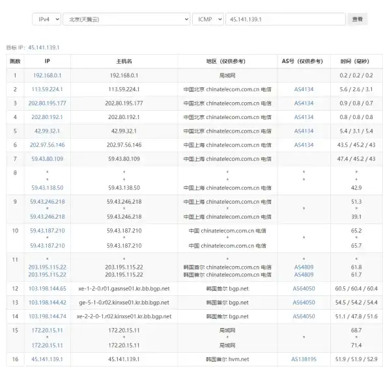Click the 查看 button
This screenshot has width=383, height=367.
coord(358,19)
